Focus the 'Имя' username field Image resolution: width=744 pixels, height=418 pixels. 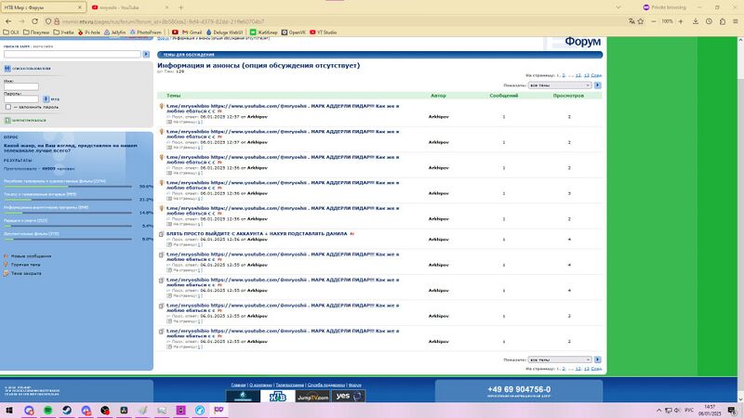[21, 86]
